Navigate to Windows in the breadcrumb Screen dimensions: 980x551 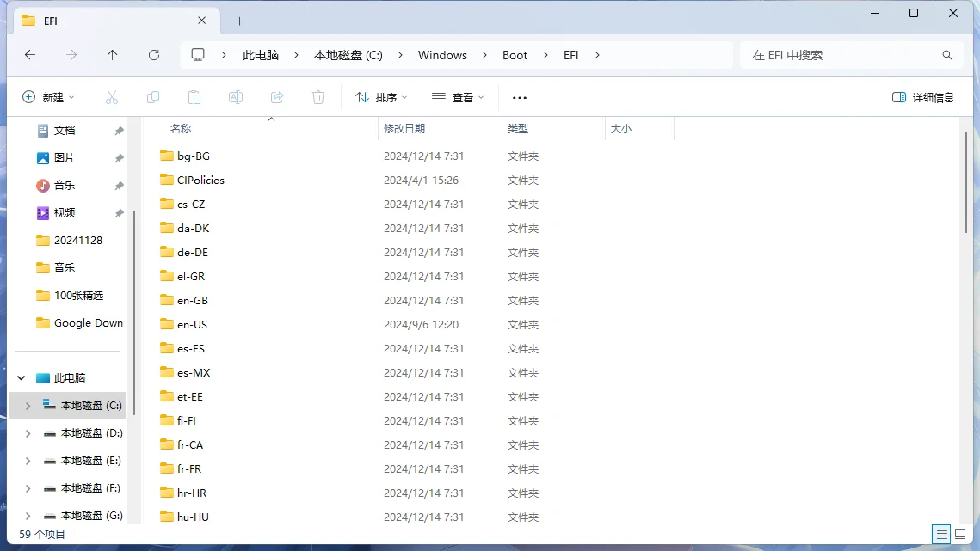click(x=442, y=55)
